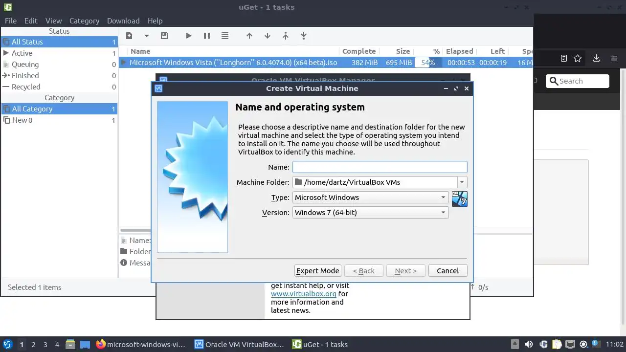Viewport: 626px width, 352px height.
Task: Click the update sync tray icon
Action: coord(583,344)
